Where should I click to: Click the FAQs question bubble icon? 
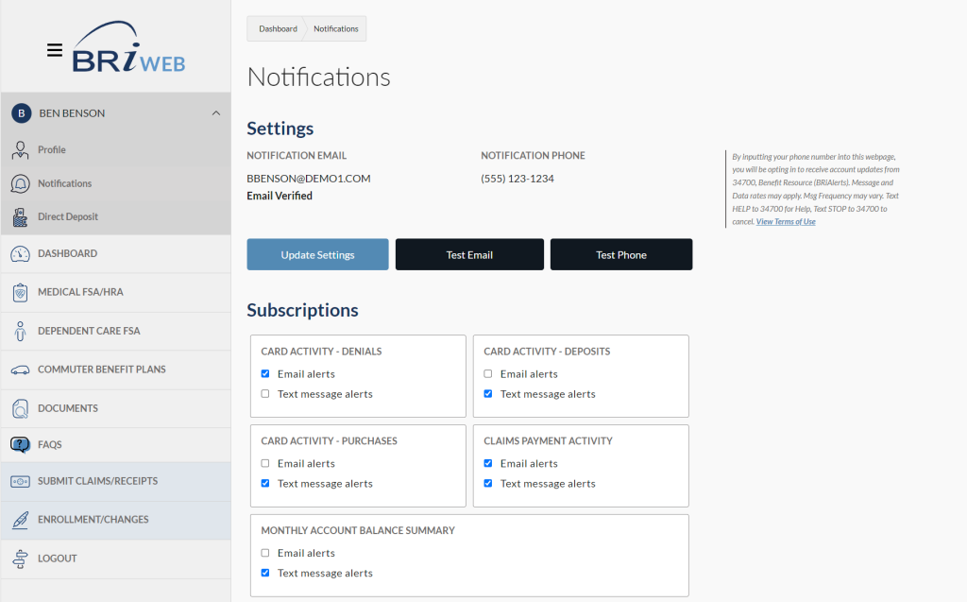point(20,444)
